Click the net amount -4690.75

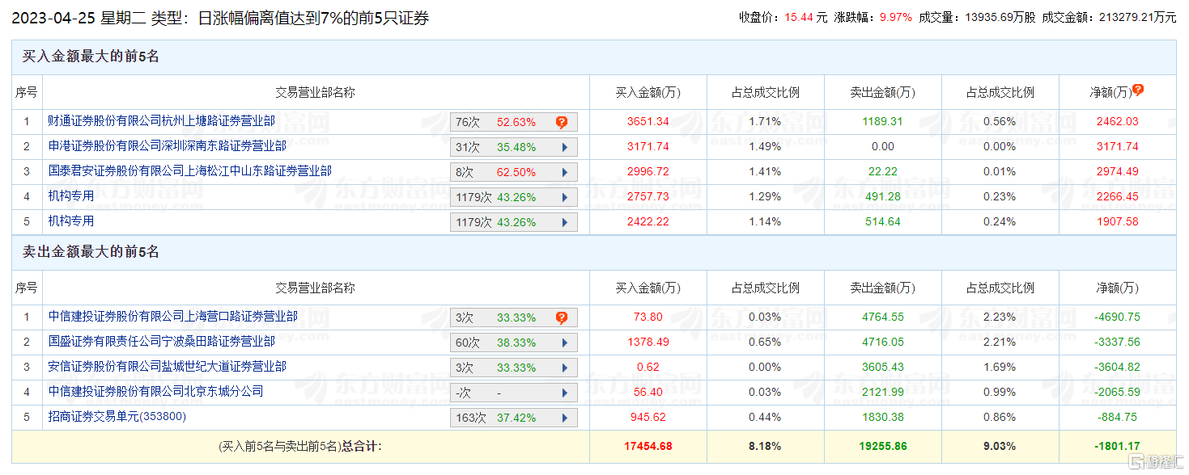[x=1118, y=317]
